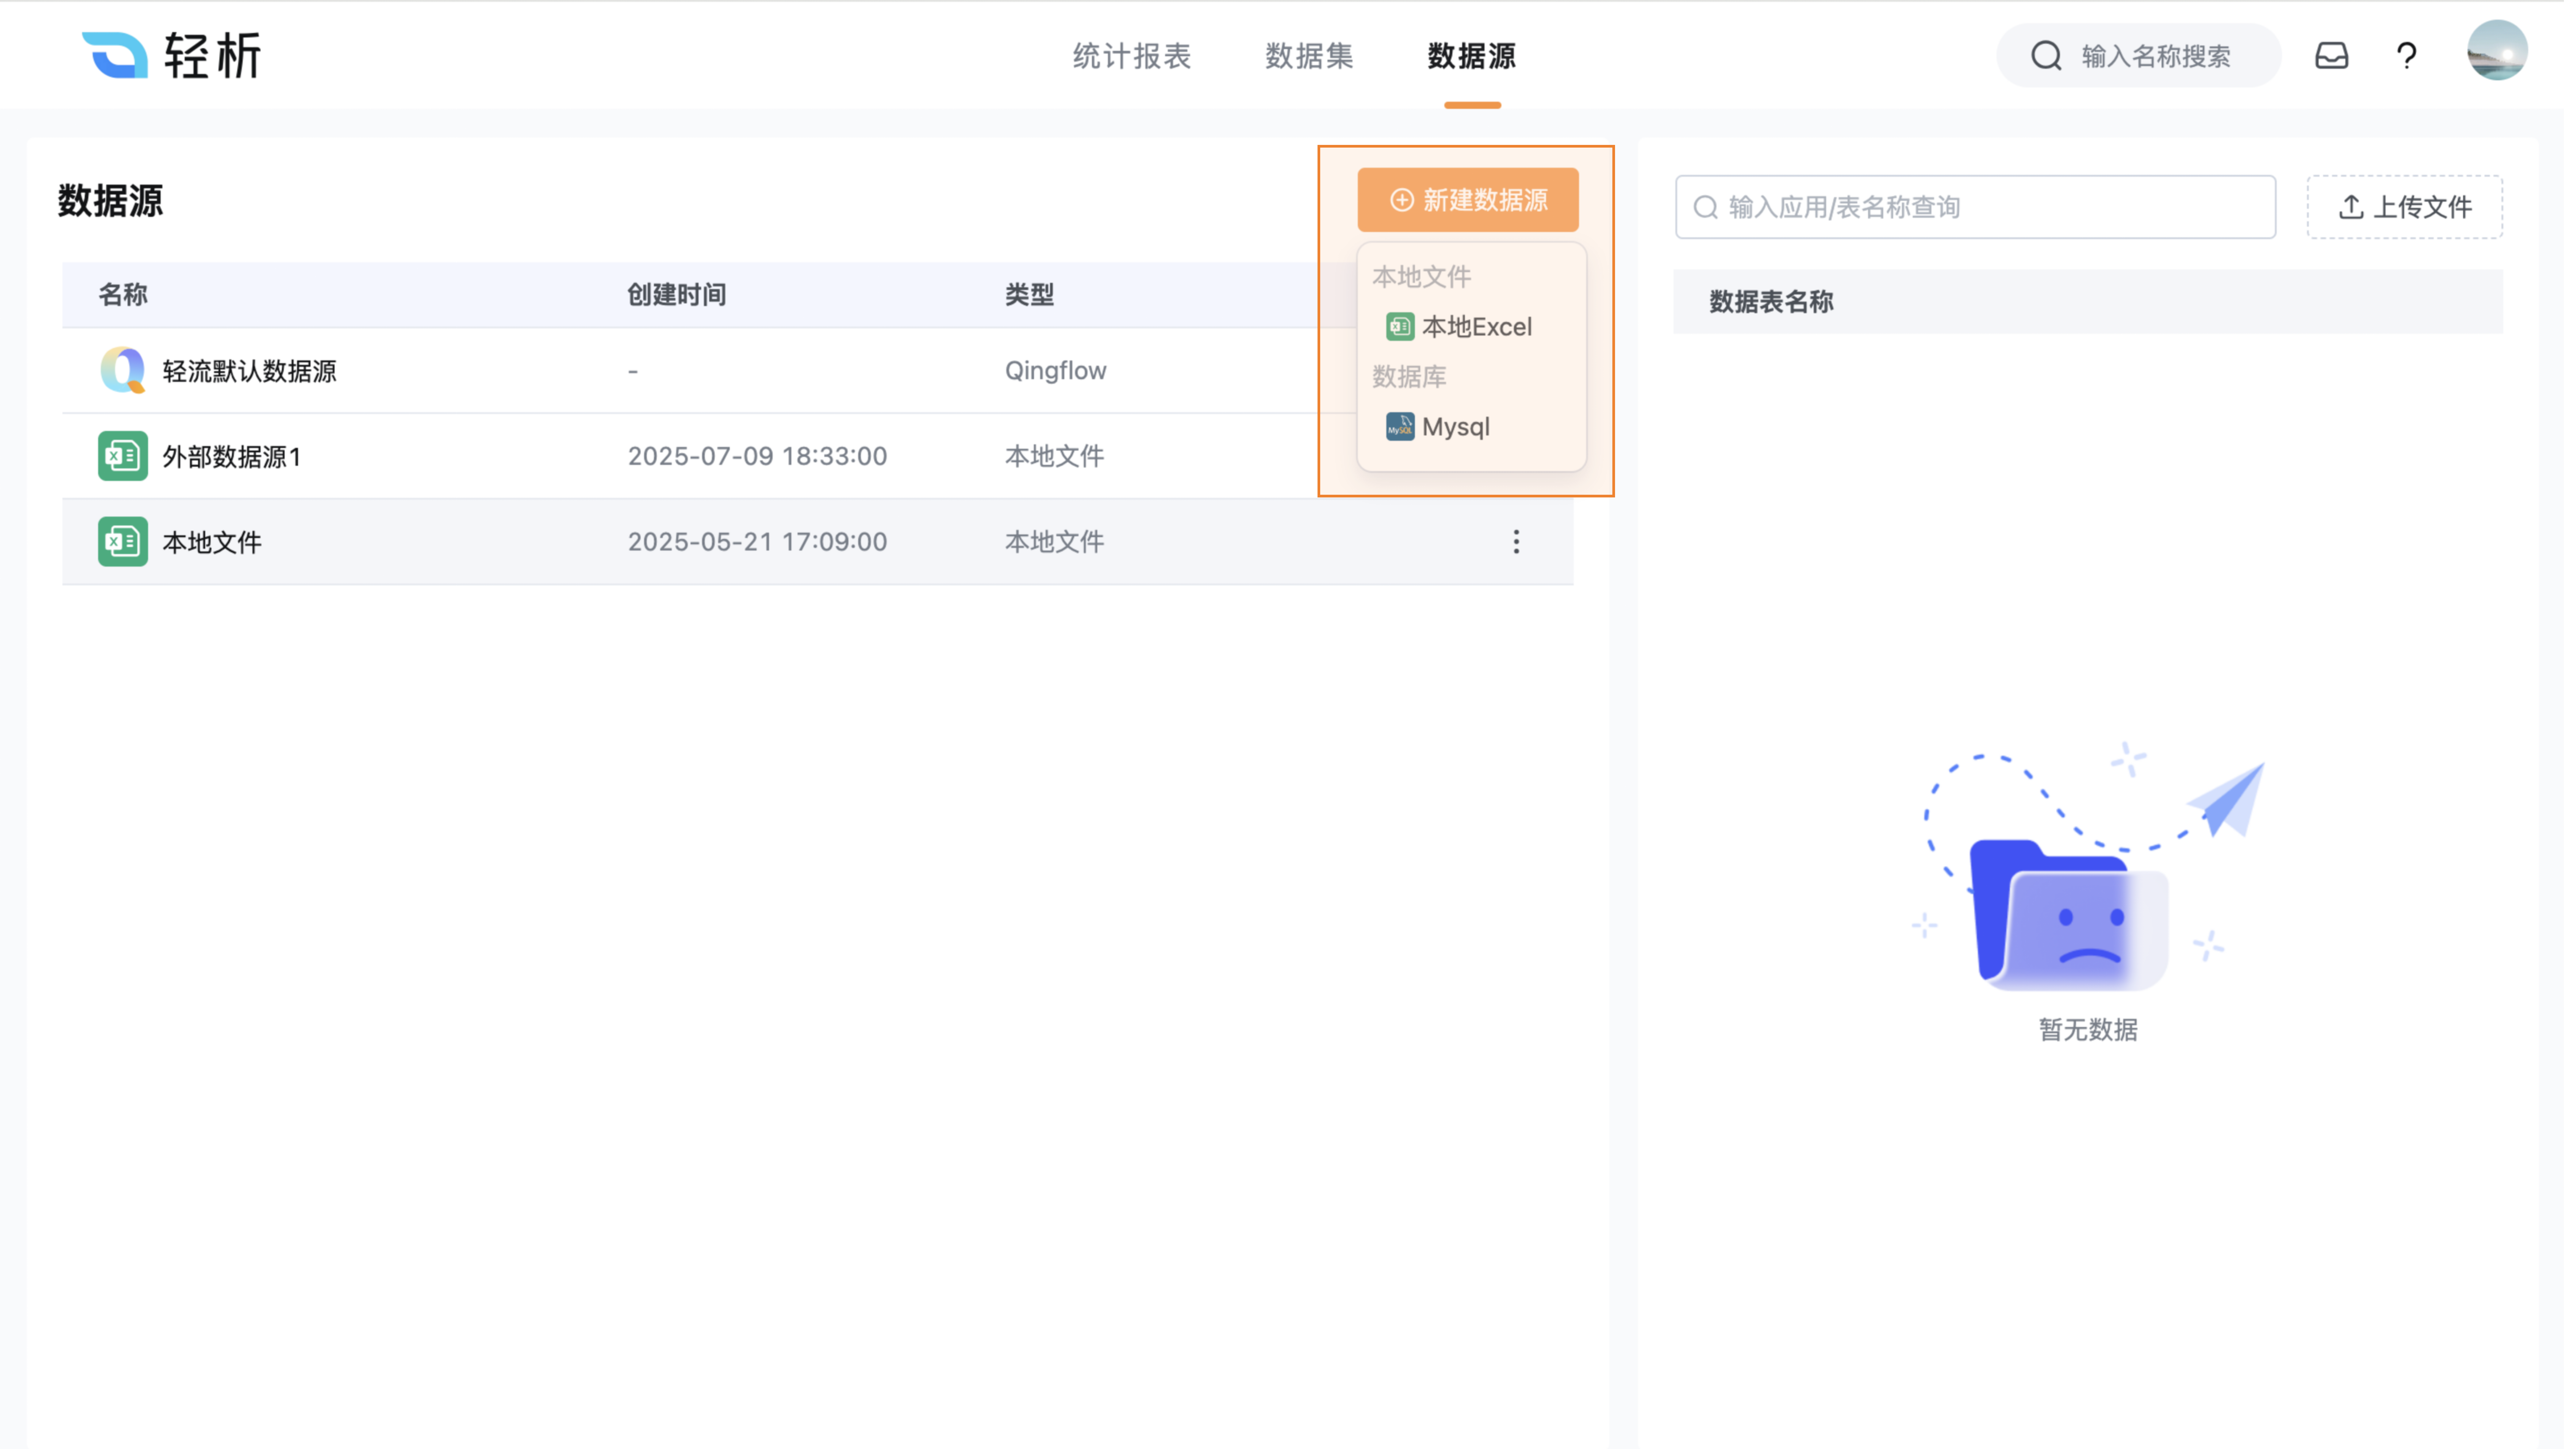Click the Excel icon of 外部数据源1
2576x1449 pixels.
coord(123,457)
